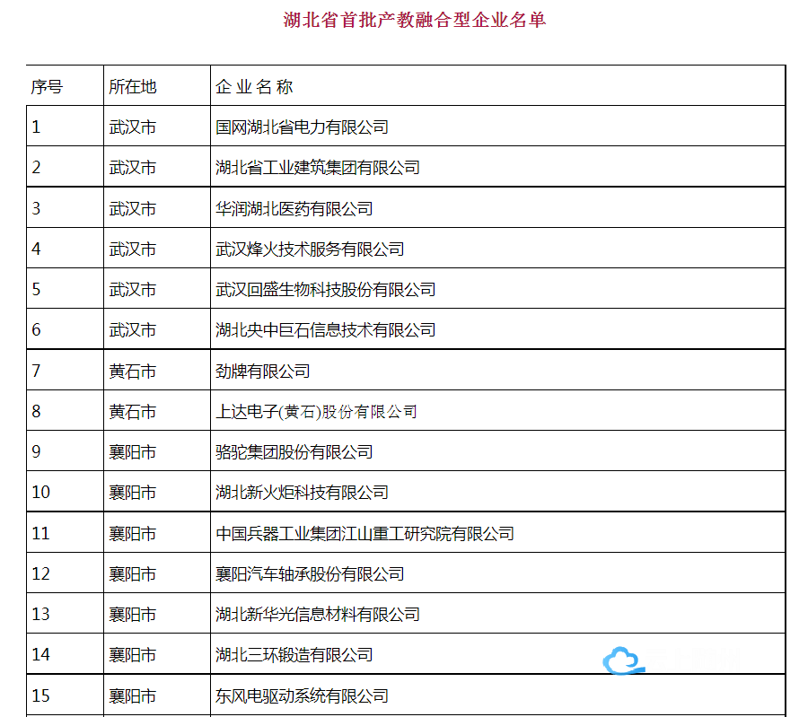Screen dimensions: 799x717
Task: Select 劲牌有限公司 company name
Action: coord(262,371)
